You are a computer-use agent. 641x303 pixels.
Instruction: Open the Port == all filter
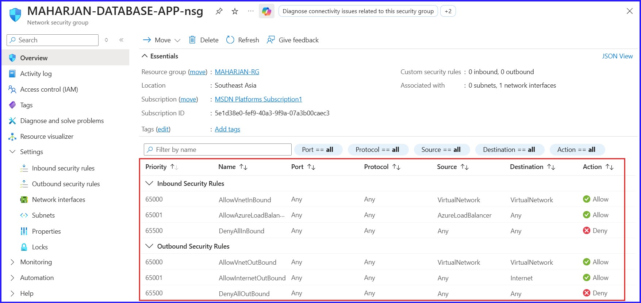(318, 150)
